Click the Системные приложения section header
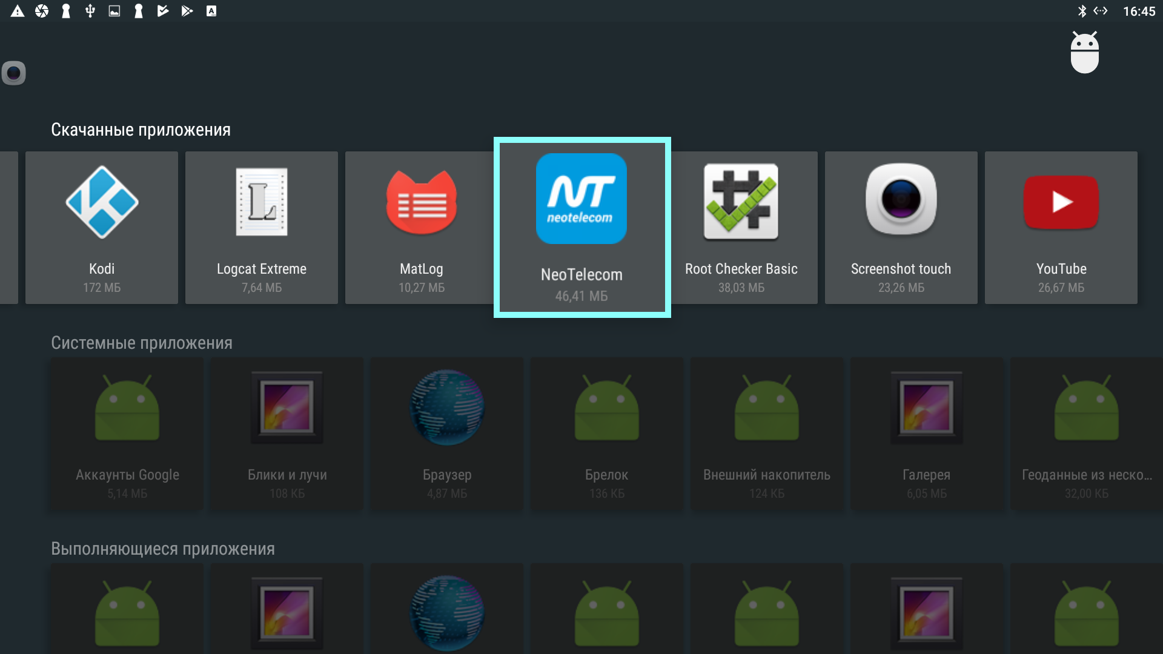This screenshot has height=654, width=1163. [142, 343]
